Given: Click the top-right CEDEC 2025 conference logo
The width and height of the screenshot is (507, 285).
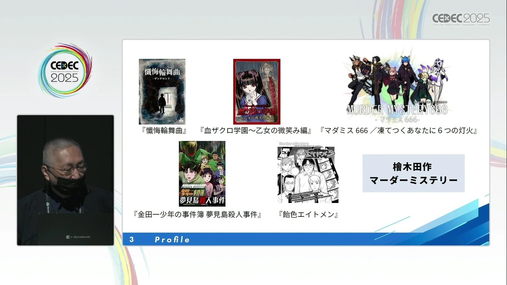Looking at the screenshot, I should (461, 19).
